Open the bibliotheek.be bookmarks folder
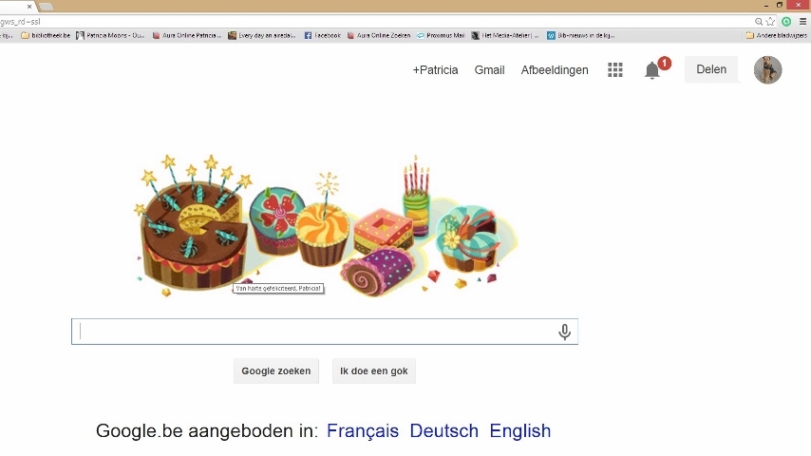 46,35
